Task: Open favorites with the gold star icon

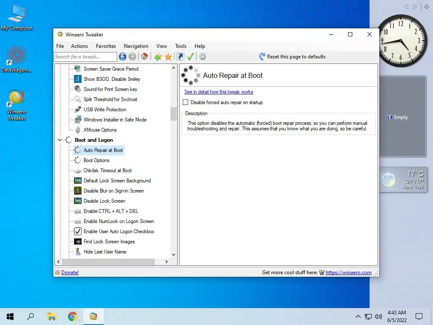Action: tap(168, 57)
